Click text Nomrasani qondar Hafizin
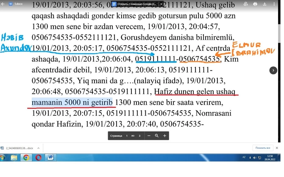The width and height of the screenshot is (284, 177). (131, 119)
